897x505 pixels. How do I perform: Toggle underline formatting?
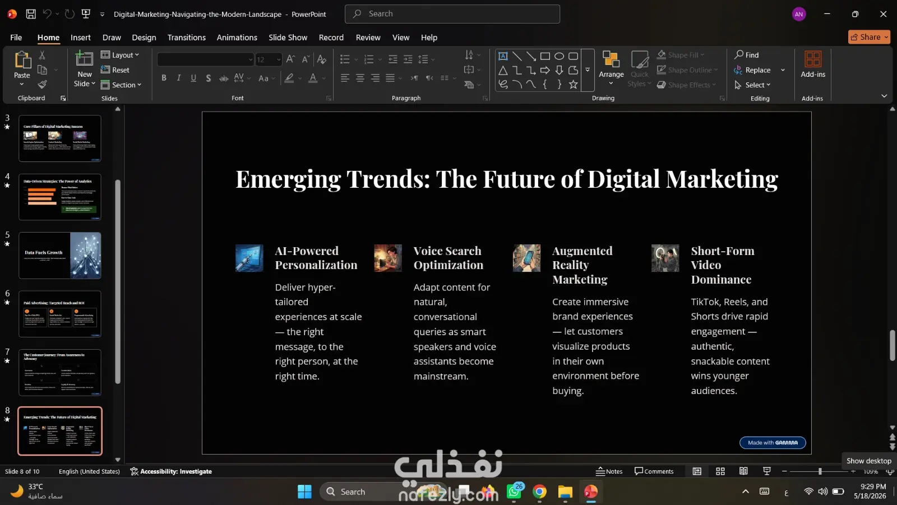tap(193, 78)
